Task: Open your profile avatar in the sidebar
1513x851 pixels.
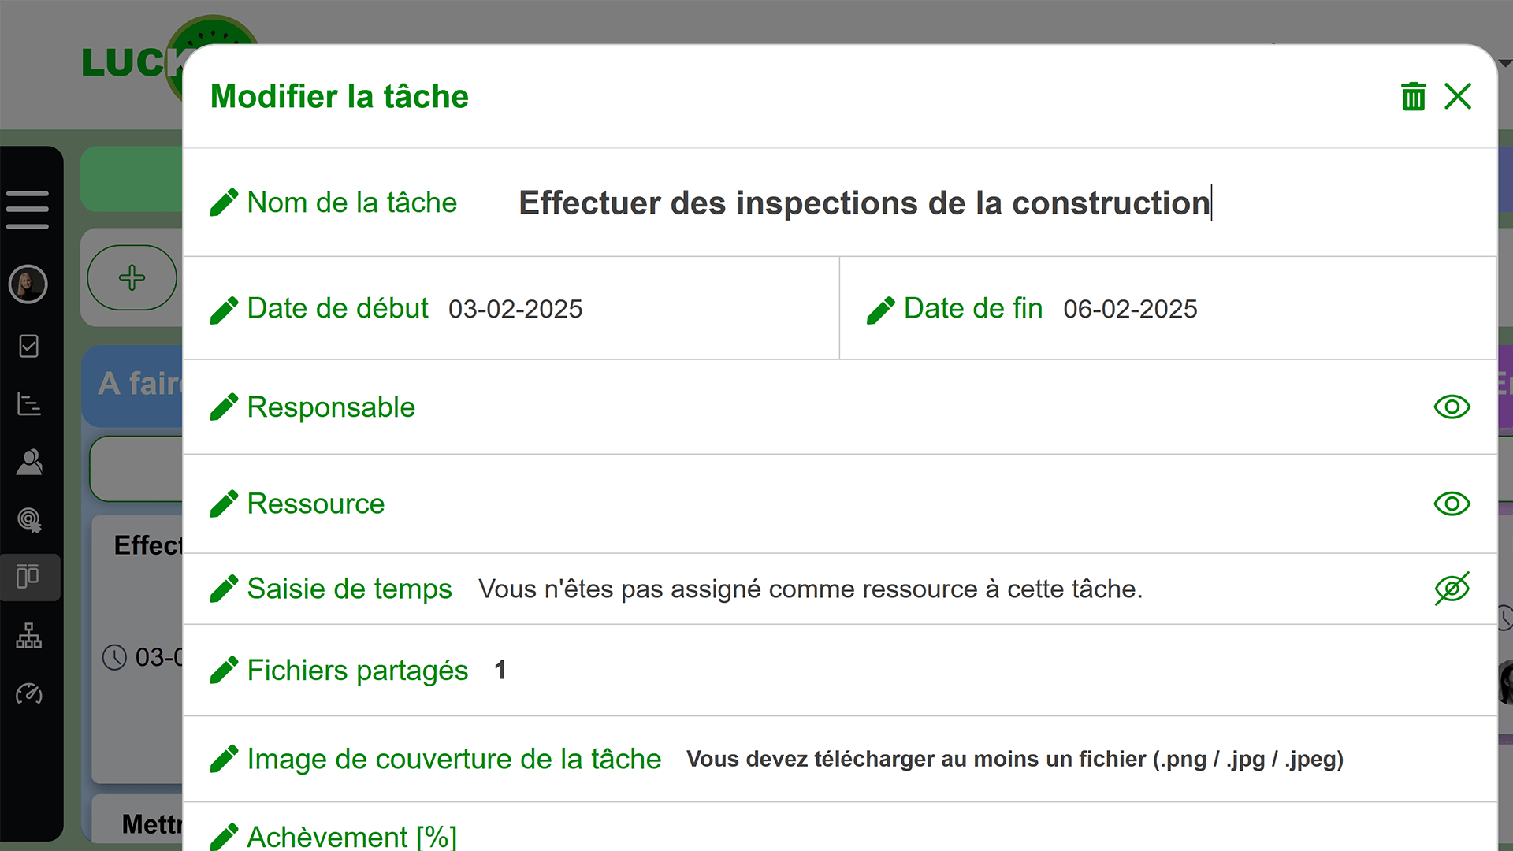Action: point(29,284)
